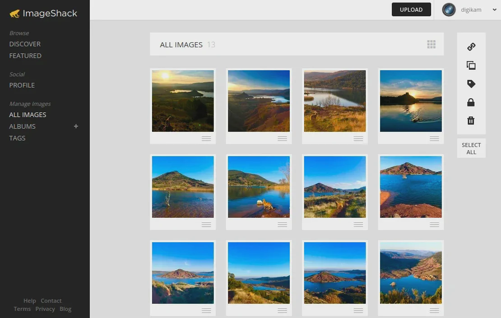Open the tag icon in the right sidebar
Viewport: 501px width, 318px height.
pos(471,83)
